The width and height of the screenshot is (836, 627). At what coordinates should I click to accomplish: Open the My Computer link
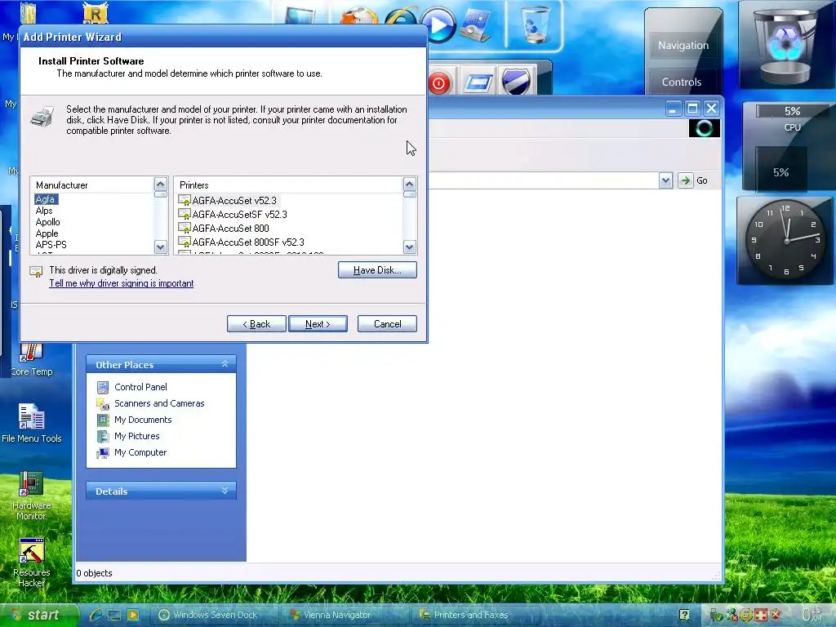[x=140, y=452]
